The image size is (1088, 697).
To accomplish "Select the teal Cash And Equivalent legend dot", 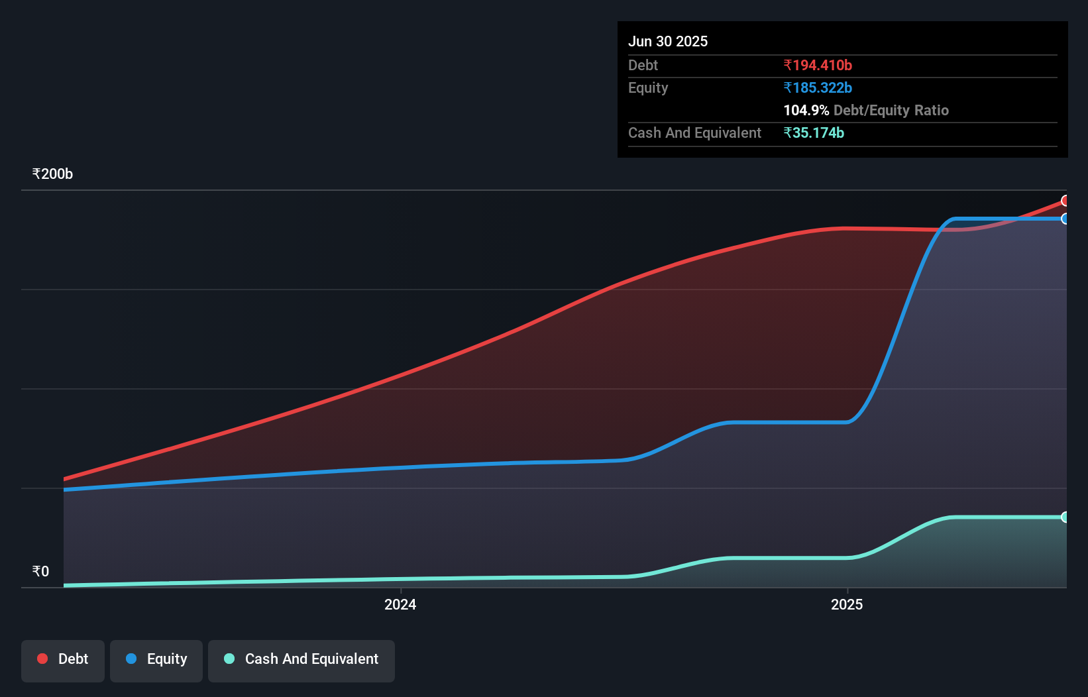I will click(227, 659).
